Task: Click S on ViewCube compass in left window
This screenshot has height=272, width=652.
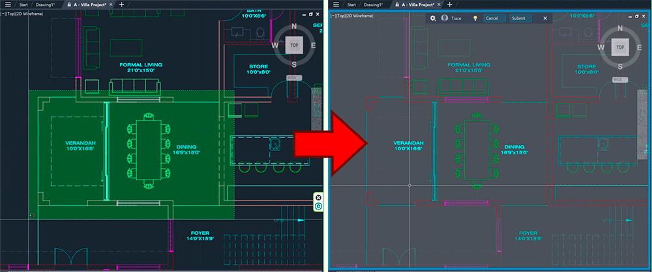Action: coord(294,64)
